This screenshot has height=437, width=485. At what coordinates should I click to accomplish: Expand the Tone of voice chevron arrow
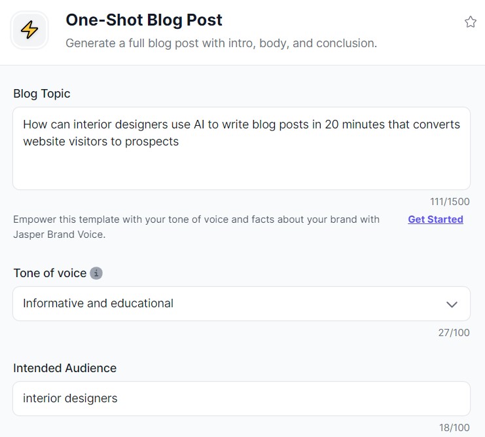(x=452, y=304)
